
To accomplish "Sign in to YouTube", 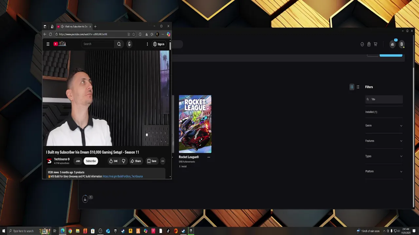I will click(159, 44).
